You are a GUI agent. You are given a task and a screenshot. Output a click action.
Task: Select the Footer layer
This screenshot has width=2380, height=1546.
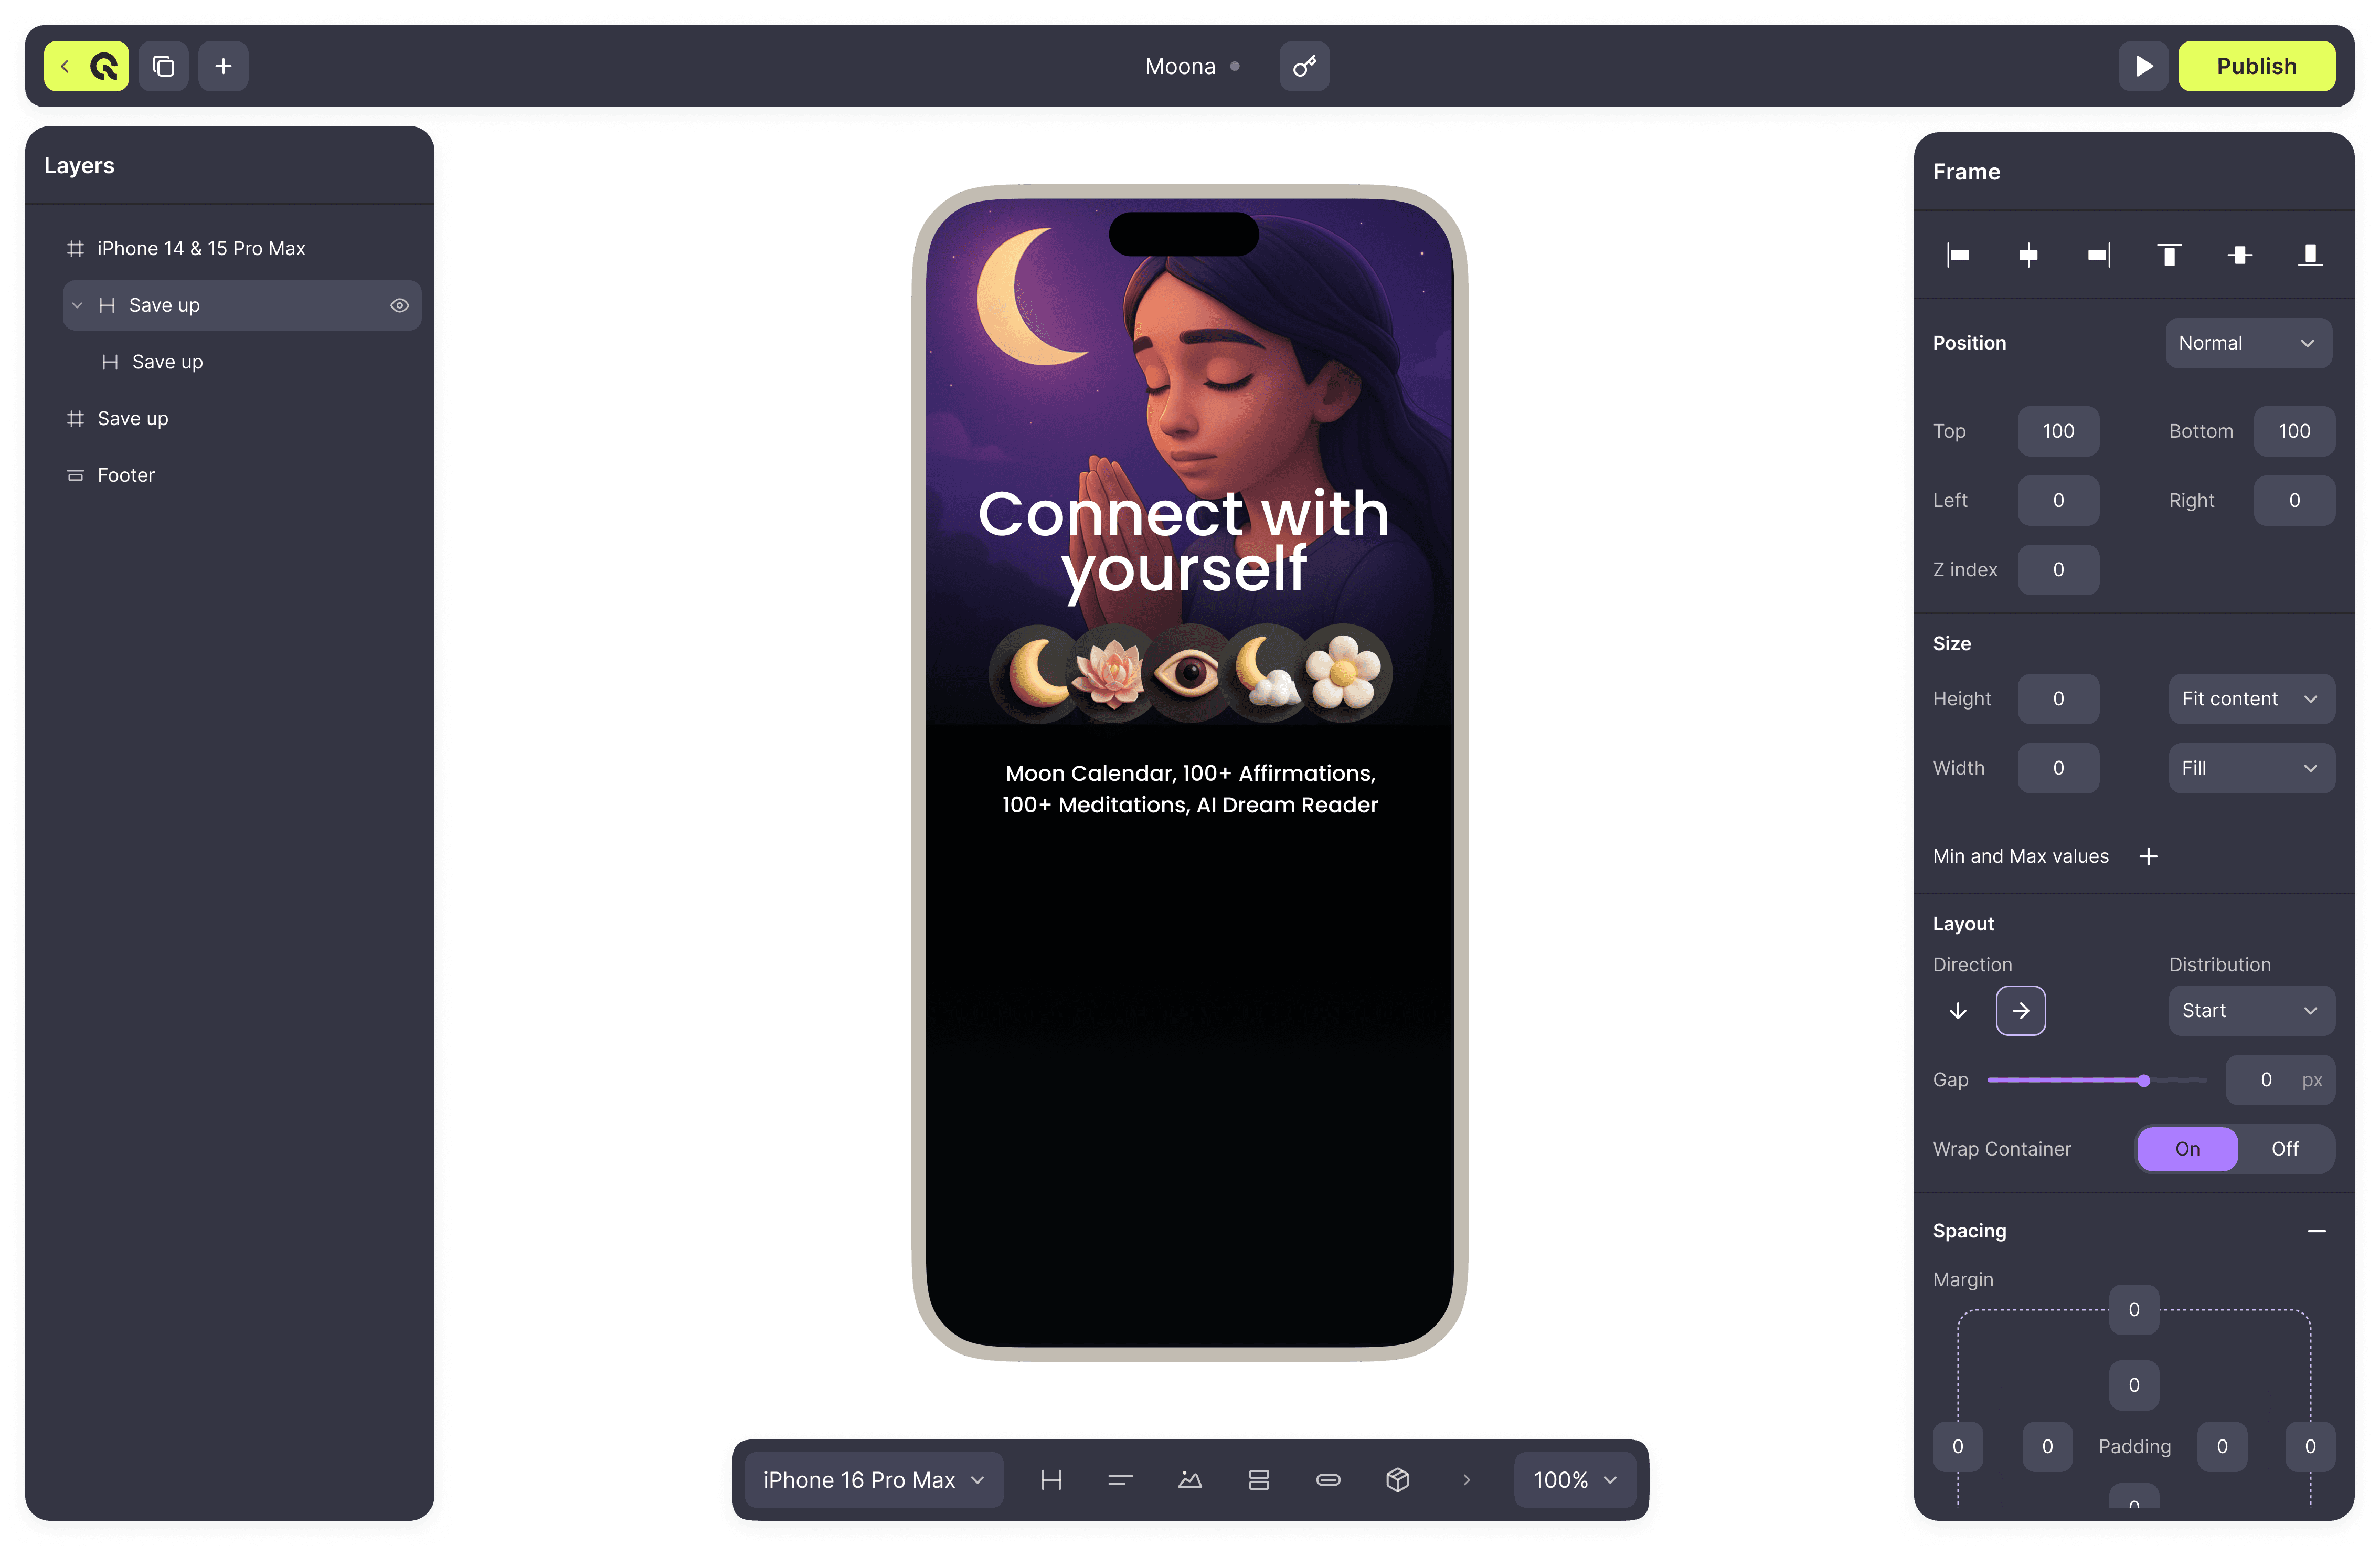coord(126,475)
